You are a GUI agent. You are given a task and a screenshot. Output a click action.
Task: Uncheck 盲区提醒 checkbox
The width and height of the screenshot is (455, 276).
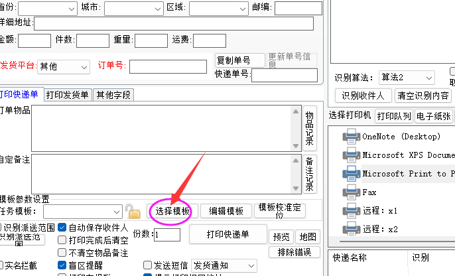62,265
